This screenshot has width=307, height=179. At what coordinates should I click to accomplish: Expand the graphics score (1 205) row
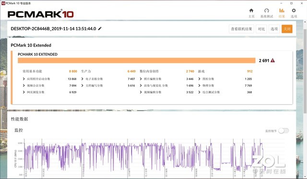(225, 79)
